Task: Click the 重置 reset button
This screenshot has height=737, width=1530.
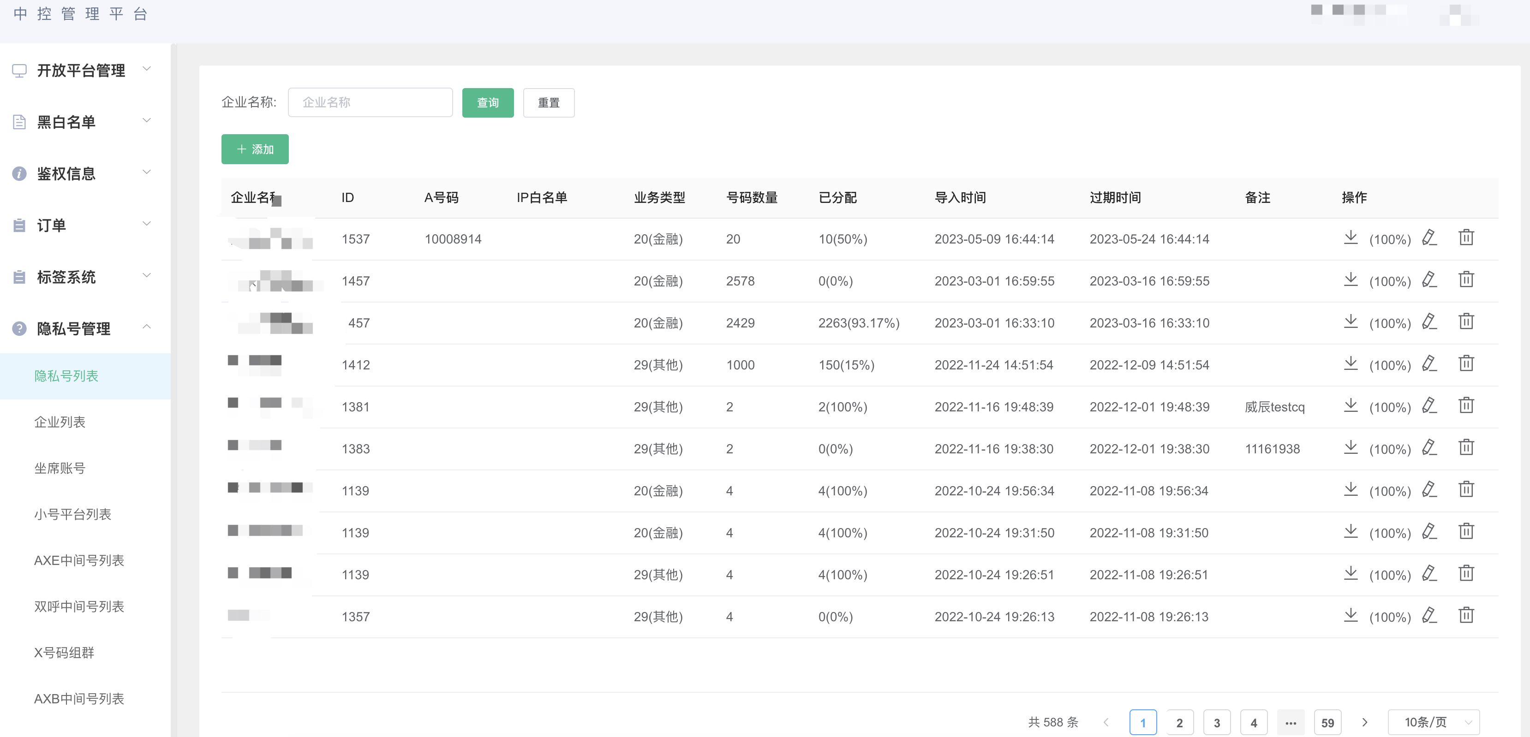Action: click(x=549, y=103)
